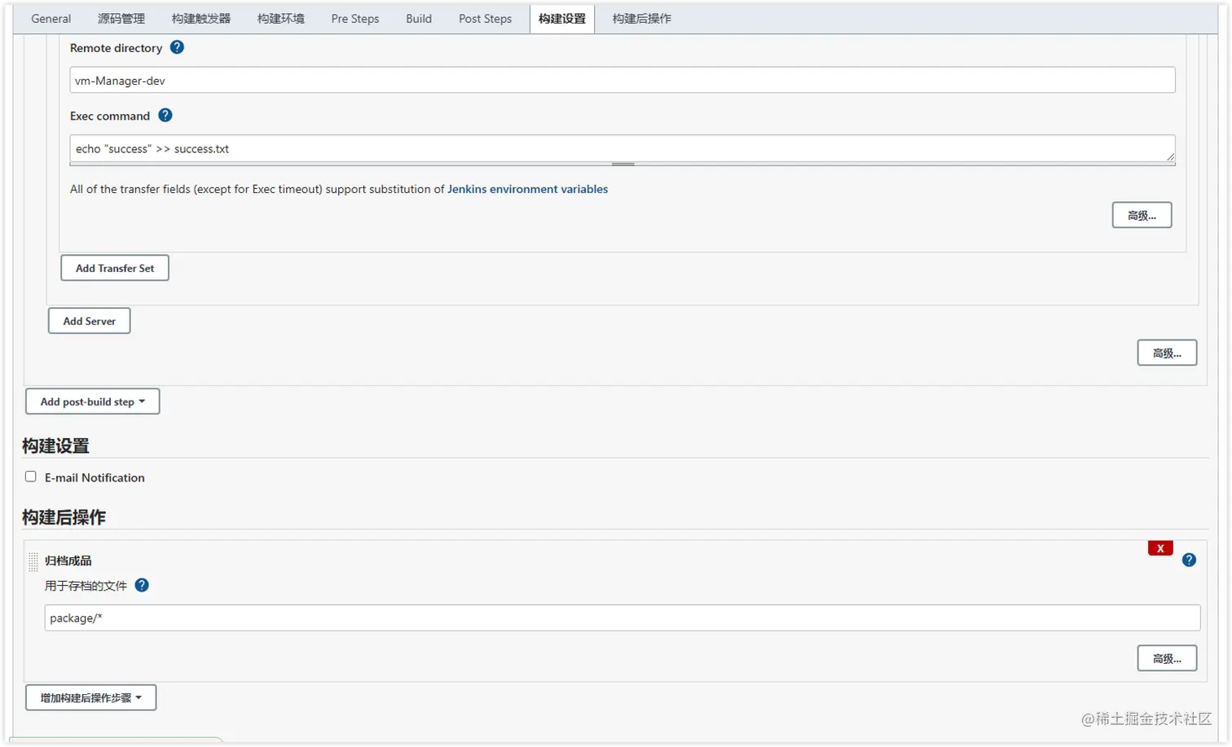Click the Add Server button
The height and width of the screenshot is (747, 1232).
pos(90,321)
